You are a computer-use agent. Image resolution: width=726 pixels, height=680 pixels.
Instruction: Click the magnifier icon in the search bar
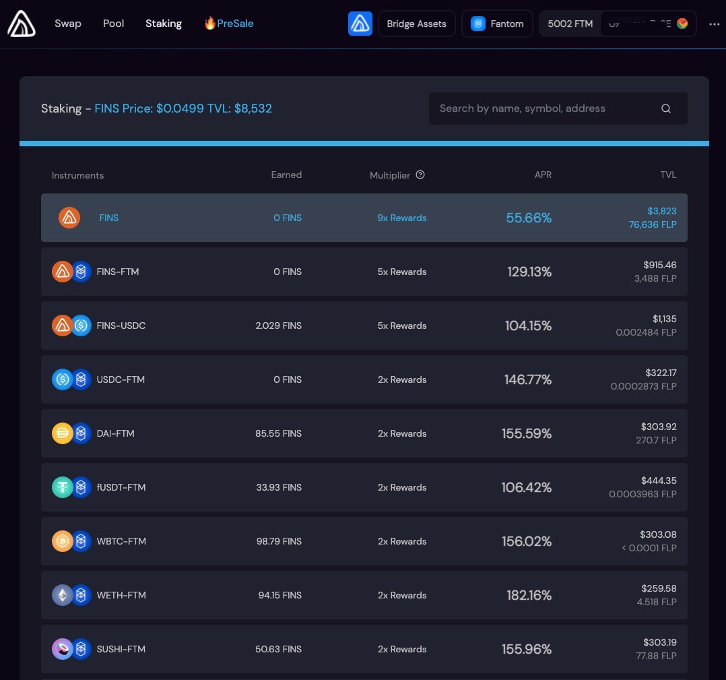click(x=665, y=108)
